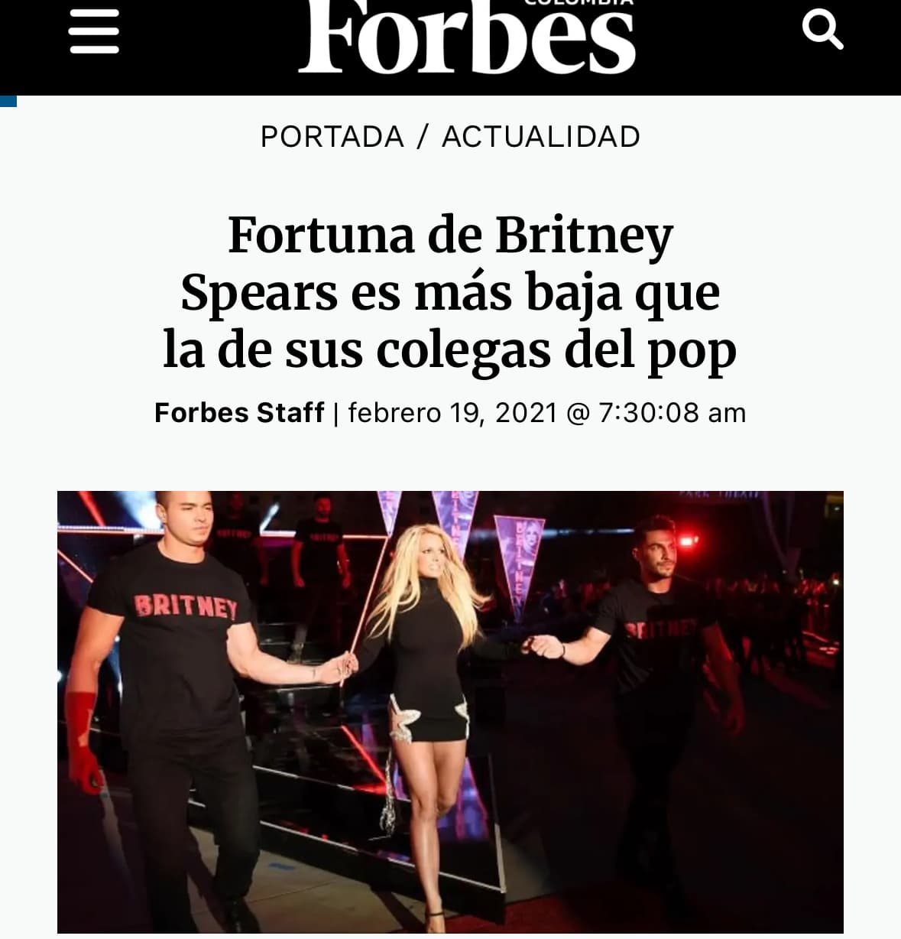
Task: Click the 7:30:08 am timestamp
Action: click(672, 413)
